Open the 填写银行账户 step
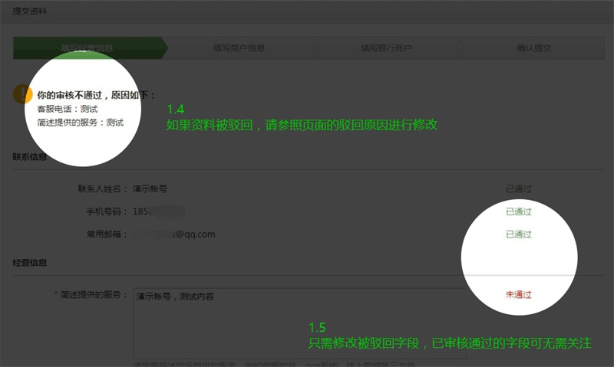 tap(387, 48)
